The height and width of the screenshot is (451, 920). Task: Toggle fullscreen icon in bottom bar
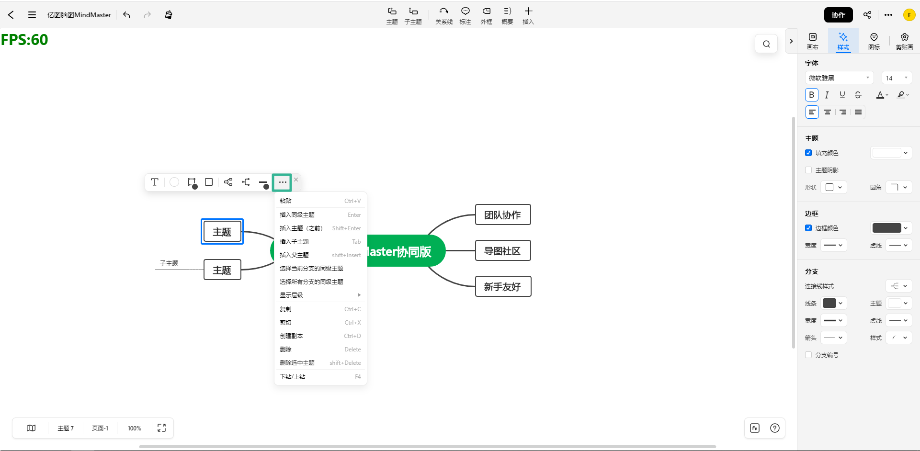[x=162, y=428]
